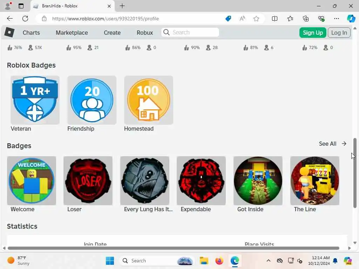Image resolution: width=359 pixels, height=269 pixels.
Task: Open the Friendship badge thumbnail
Action: tap(92, 100)
